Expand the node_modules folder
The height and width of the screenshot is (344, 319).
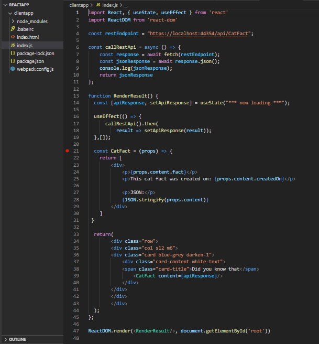[x=13, y=21]
